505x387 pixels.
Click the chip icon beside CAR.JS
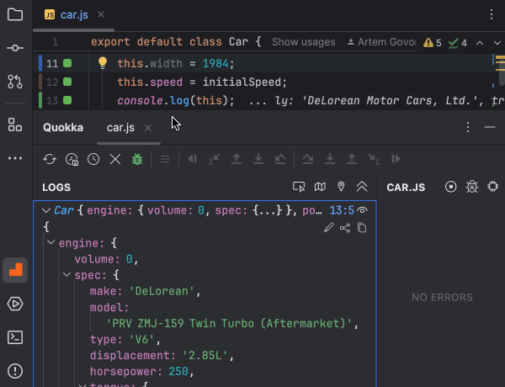[492, 187]
